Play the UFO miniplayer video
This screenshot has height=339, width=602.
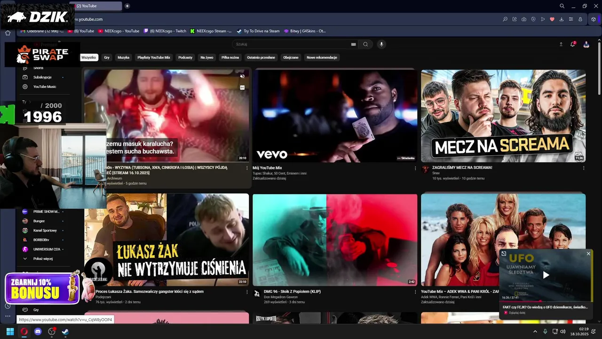point(546,275)
